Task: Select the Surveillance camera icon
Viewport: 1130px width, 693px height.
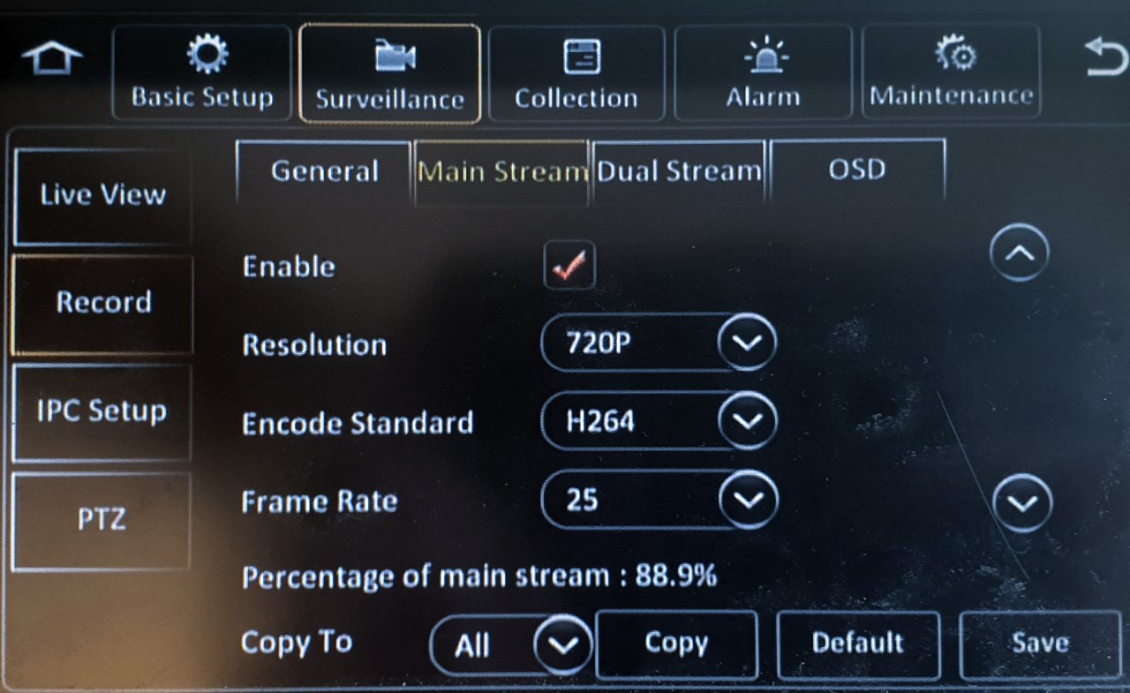Action: [x=390, y=57]
